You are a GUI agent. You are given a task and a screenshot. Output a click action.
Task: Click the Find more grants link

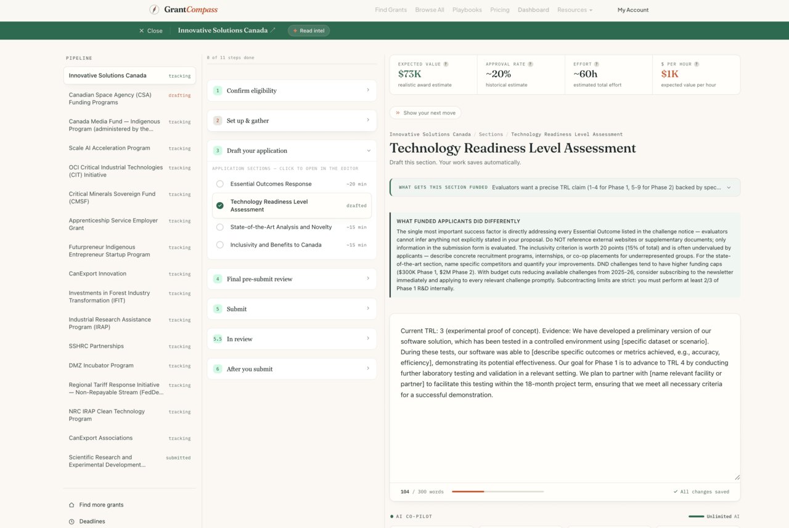pos(101,505)
